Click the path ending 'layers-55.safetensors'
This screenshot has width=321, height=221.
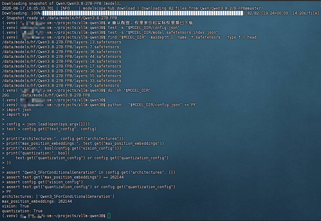pyautogui.click(x=62, y=76)
